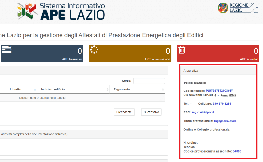Click 'Nessun dato presente nella tabella' row
The width and height of the screenshot is (263, 162).
coord(82,98)
